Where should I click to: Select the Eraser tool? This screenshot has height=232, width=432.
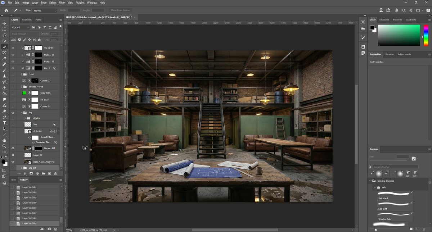(x=4, y=87)
